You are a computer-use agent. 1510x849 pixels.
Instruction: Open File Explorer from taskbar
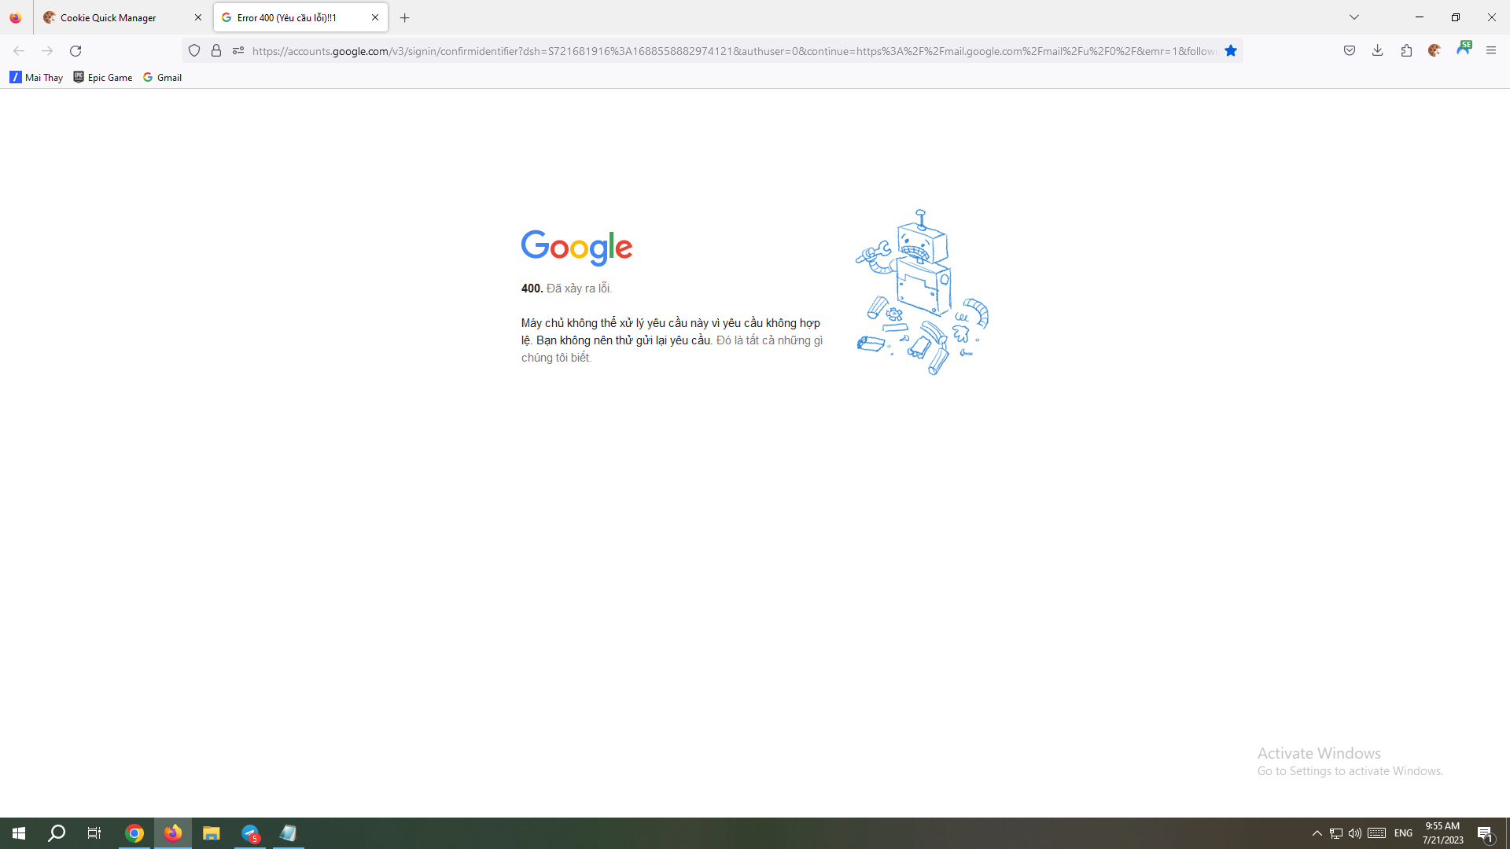212,833
